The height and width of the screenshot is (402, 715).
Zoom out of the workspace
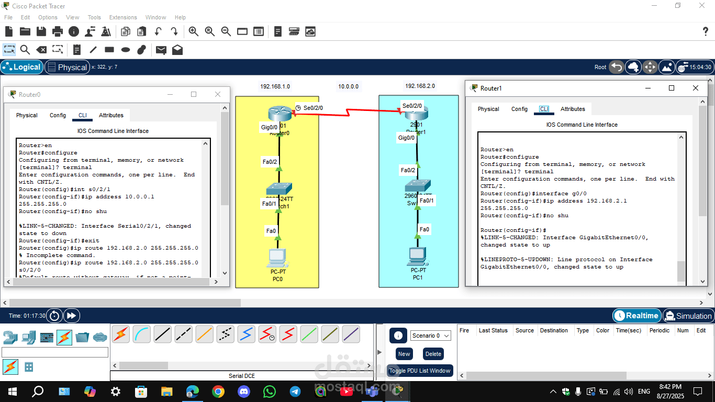pos(226,31)
